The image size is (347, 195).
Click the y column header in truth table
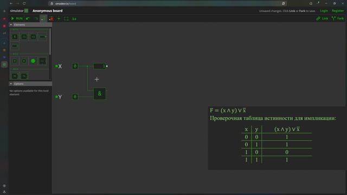tap(256, 129)
